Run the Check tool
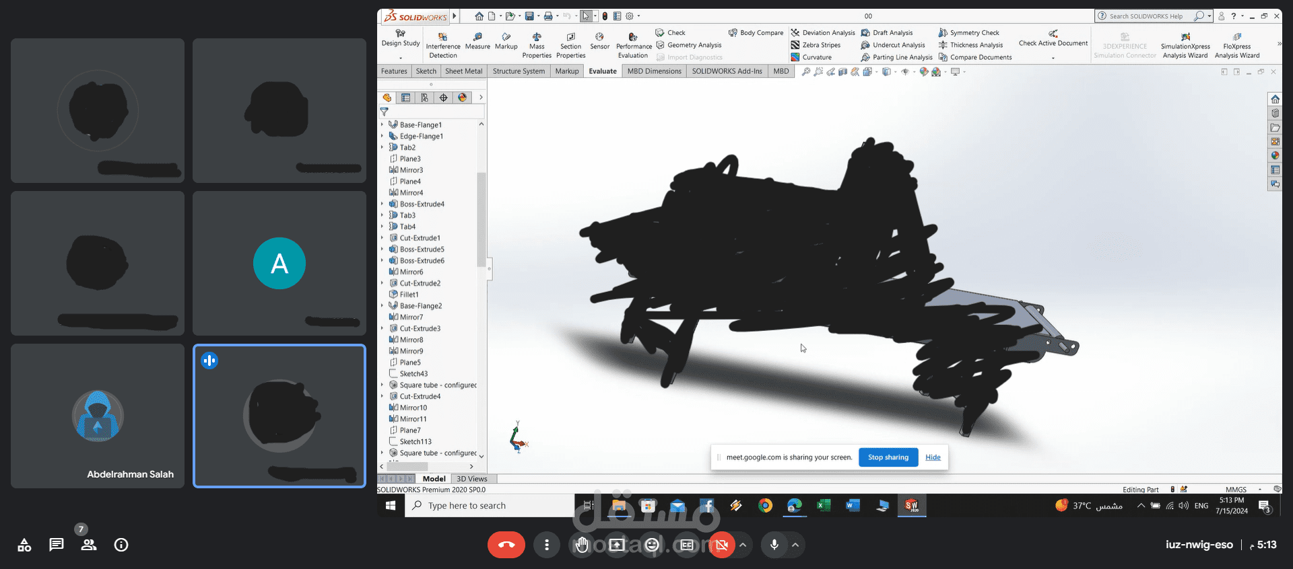This screenshot has height=569, width=1293. [x=671, y=32]
